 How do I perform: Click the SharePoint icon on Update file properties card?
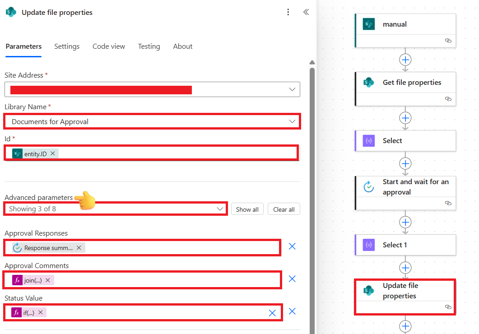369,290
